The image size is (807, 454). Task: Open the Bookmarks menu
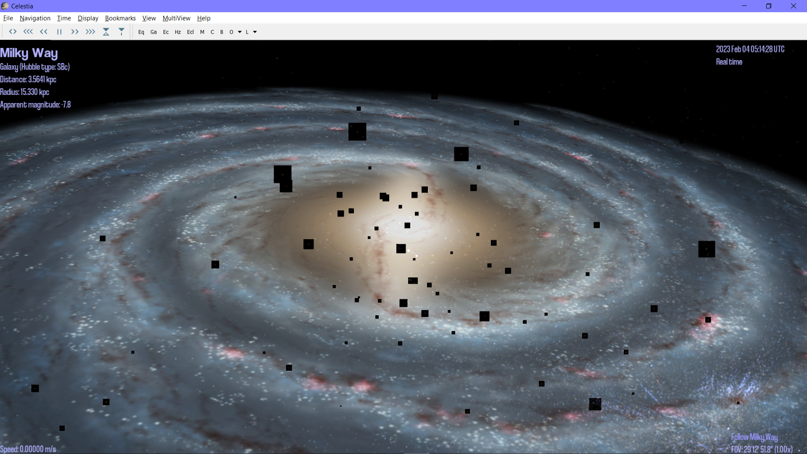point(120,18)
